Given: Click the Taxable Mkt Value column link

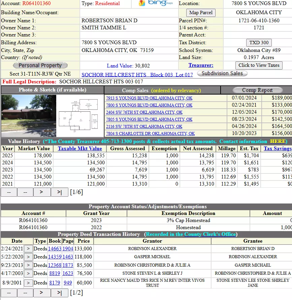Looking at the screenshot, I should (x=80, y=148).
